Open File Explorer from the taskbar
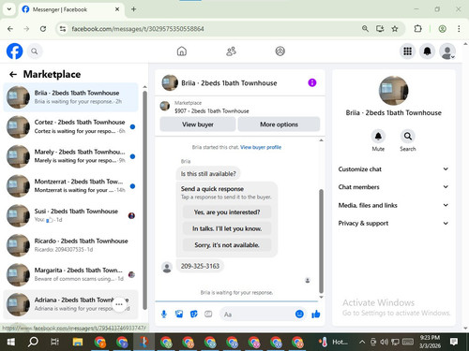This screenshot has height=351, width=469. tap(78, 342)
